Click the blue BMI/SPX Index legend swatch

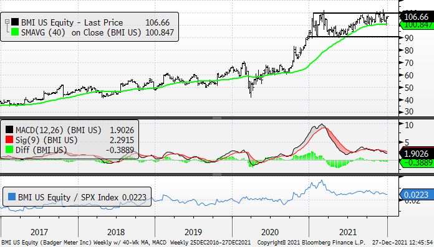12,197
